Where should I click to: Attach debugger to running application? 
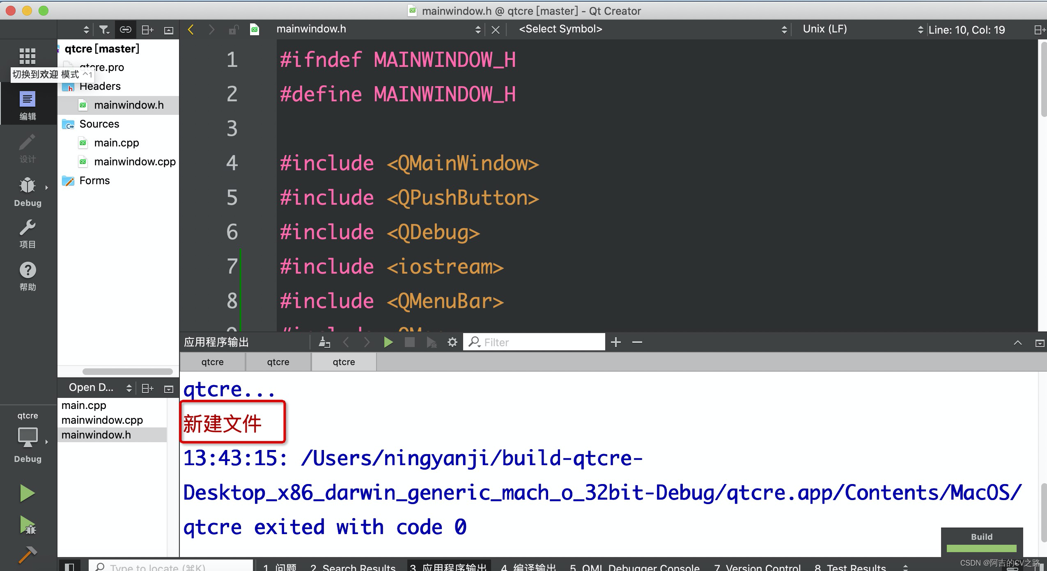point(431,342)
